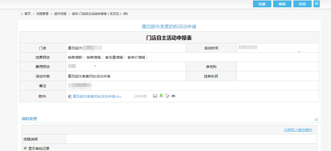Screen dimensions: 331x151
Task: Click 以特权人身份操作 link
Action: coord(298,130)
